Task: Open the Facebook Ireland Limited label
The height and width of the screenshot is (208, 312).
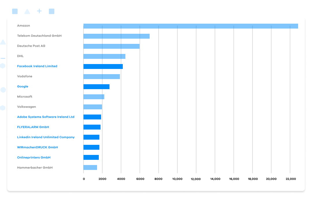Action: point(37,66)
